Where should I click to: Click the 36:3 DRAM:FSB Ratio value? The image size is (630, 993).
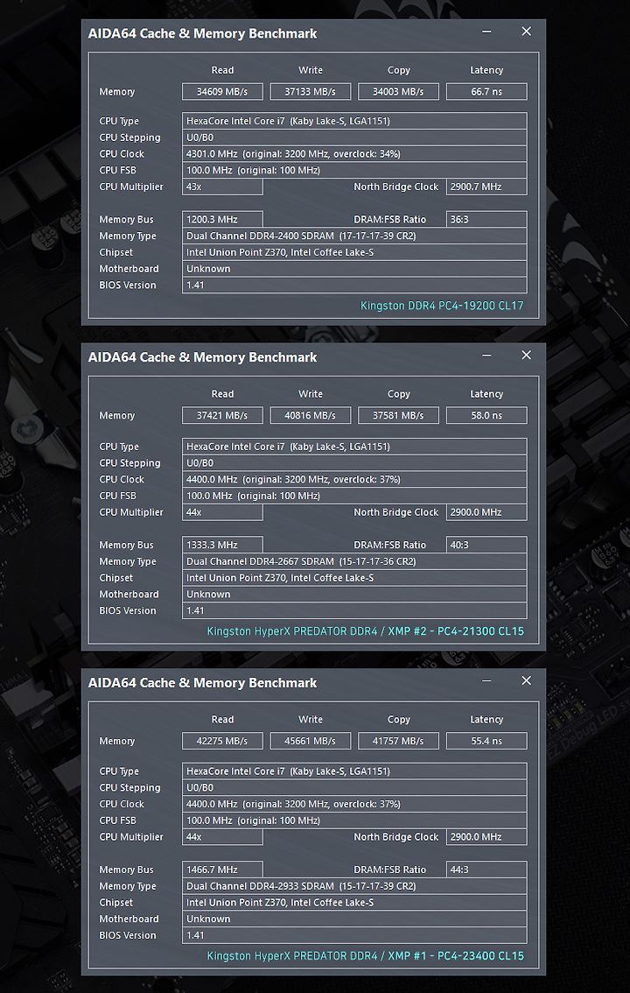click(x=486, y=220)
